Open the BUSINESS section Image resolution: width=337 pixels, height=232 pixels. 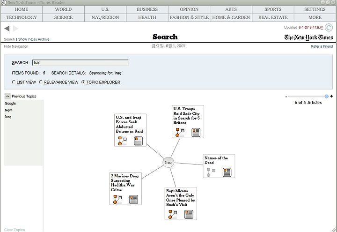coord(147,9)
